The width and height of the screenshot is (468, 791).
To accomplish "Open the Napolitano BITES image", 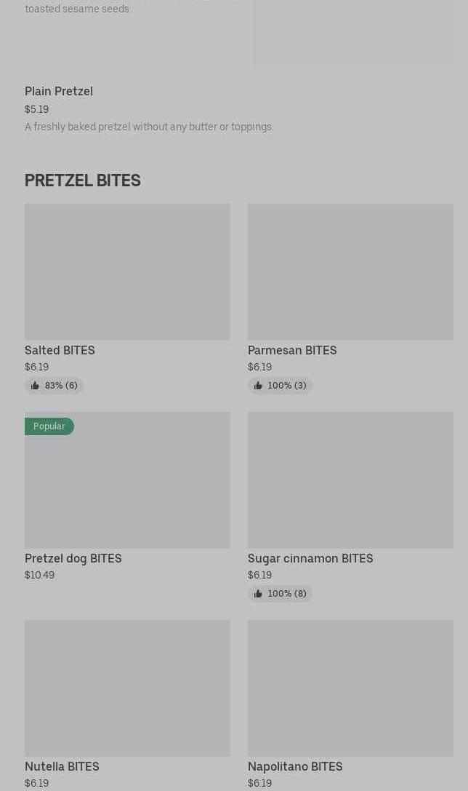I will [350, 688].
